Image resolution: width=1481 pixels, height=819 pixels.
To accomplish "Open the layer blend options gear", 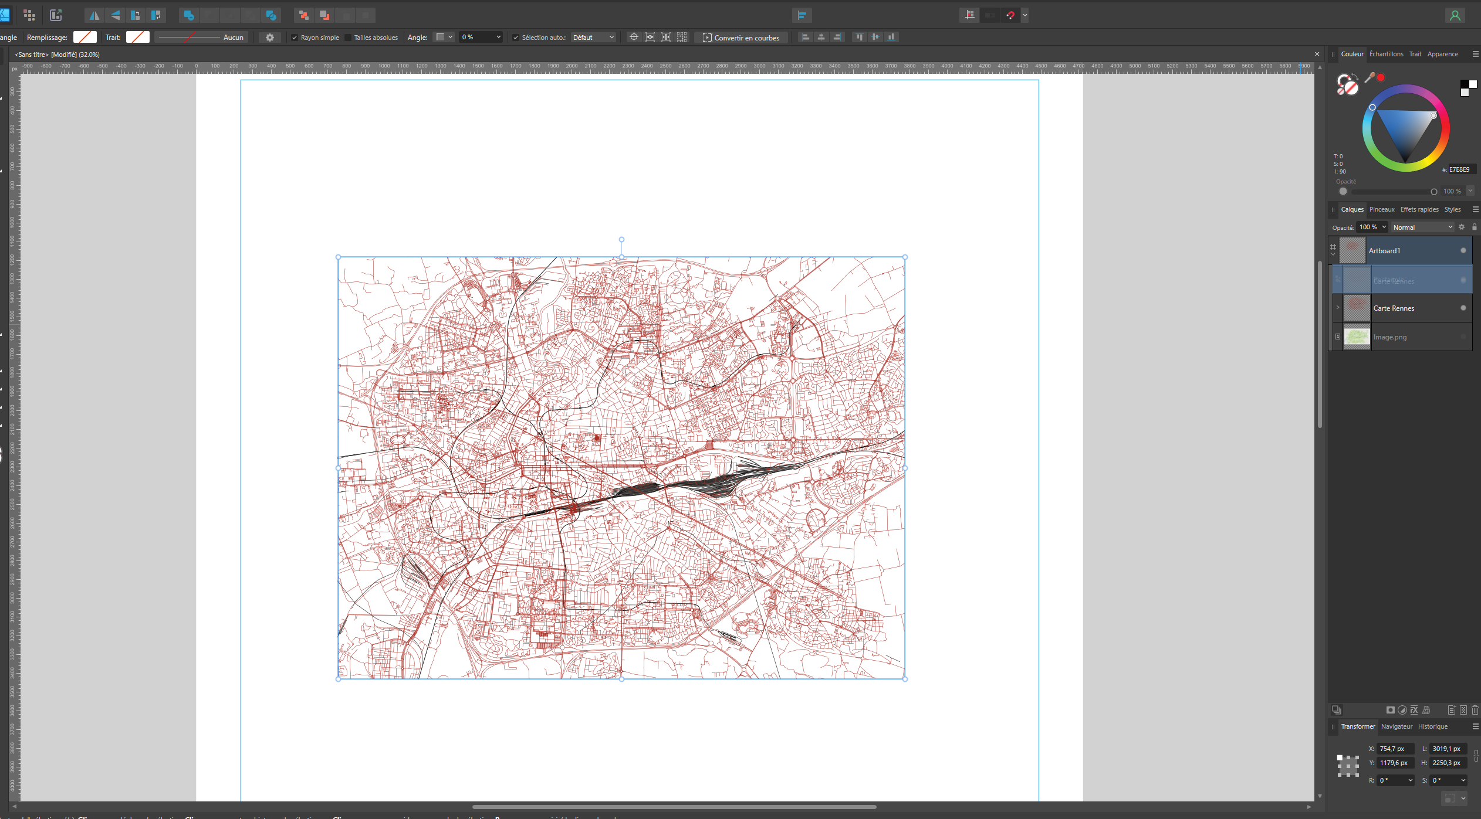I will tap(1462, 227).
